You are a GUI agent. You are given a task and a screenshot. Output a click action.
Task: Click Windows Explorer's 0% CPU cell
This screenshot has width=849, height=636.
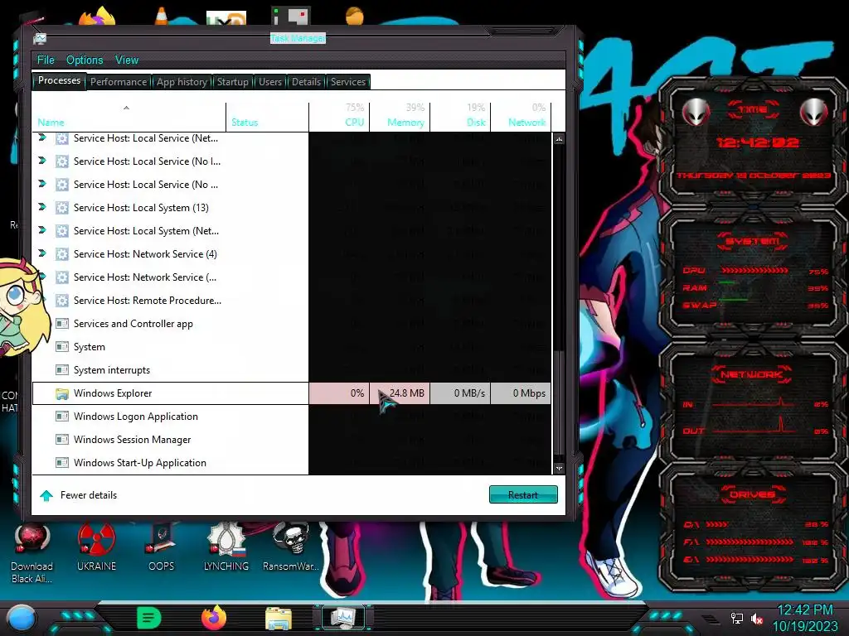click(339, 393)
